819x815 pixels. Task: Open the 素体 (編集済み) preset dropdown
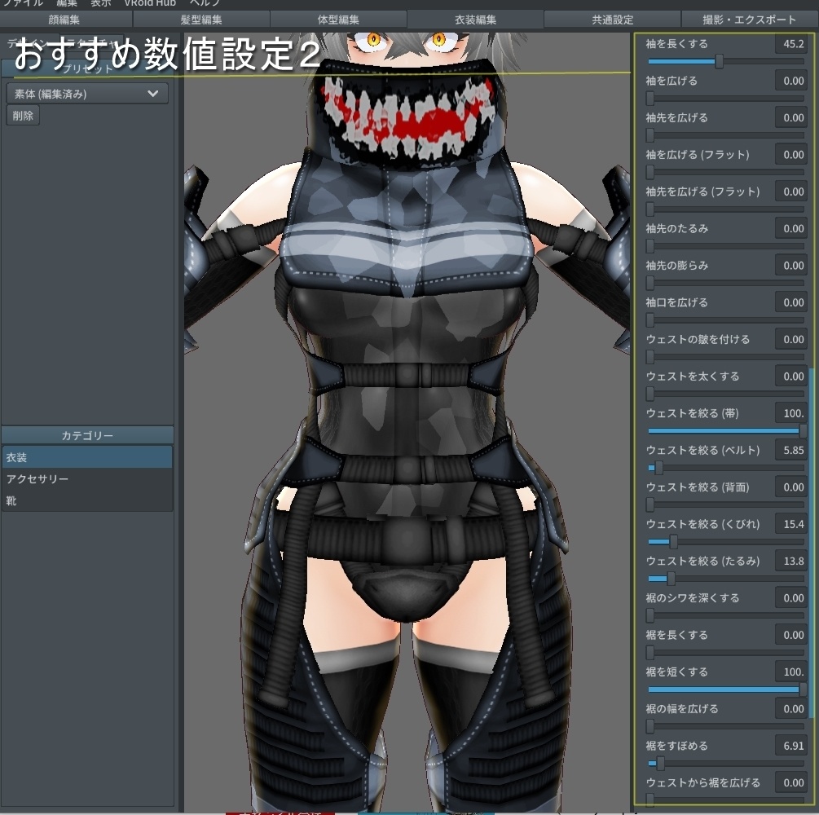pyautogui.click(x=86, y=93)
